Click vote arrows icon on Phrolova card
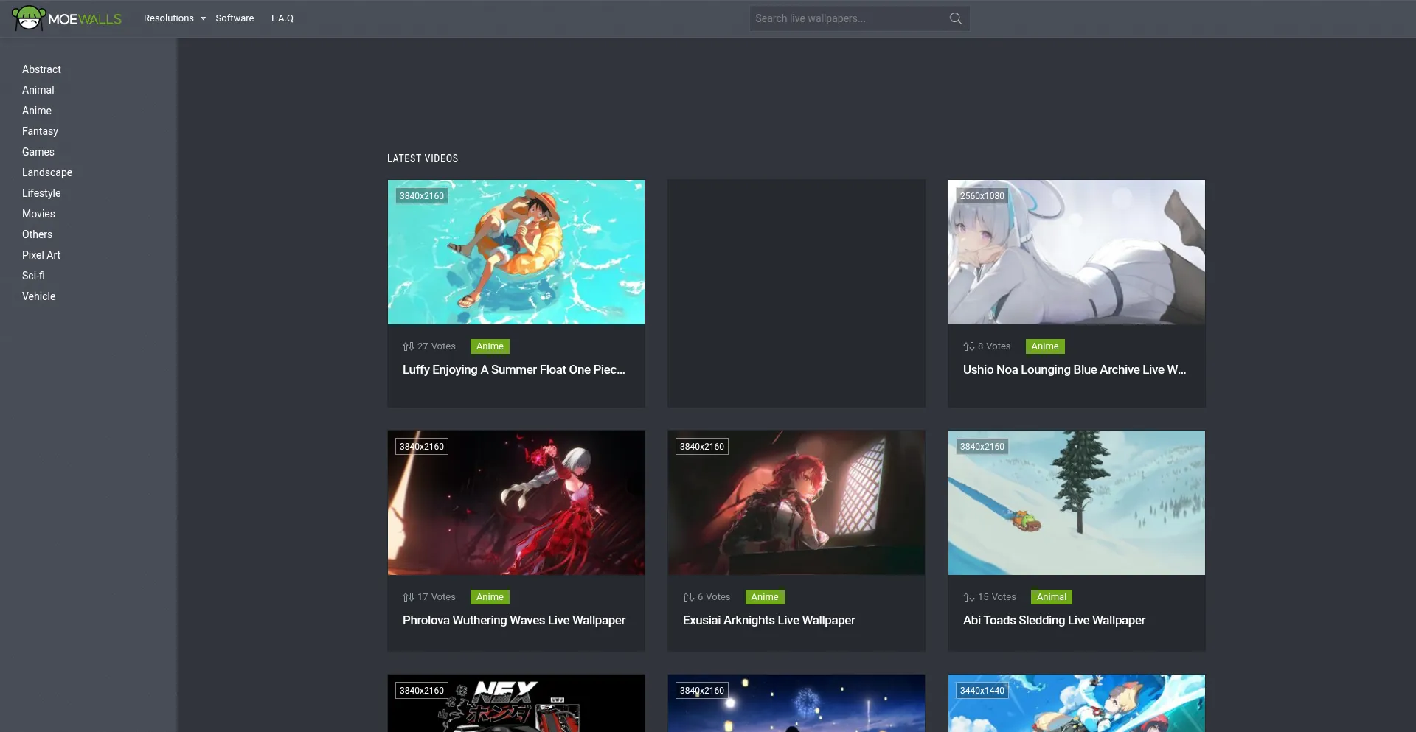 (x=408, y=597)
